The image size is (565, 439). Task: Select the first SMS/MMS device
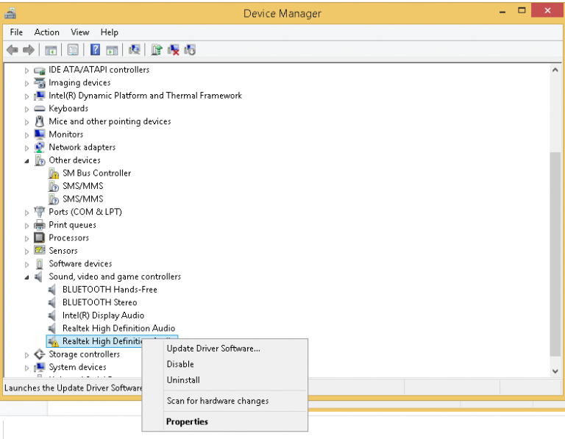point(83,186)
